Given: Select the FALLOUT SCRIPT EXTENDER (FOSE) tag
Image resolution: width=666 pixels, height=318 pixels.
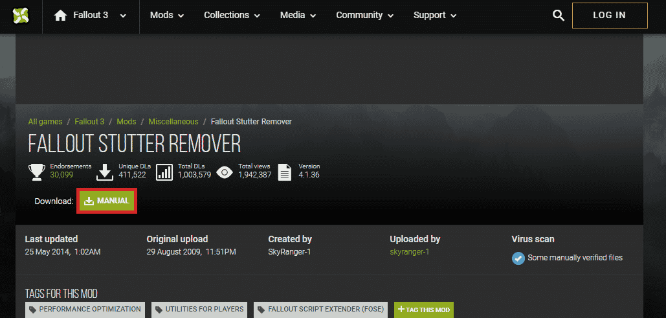Looking at the screenshot, I should pos(320,310).
